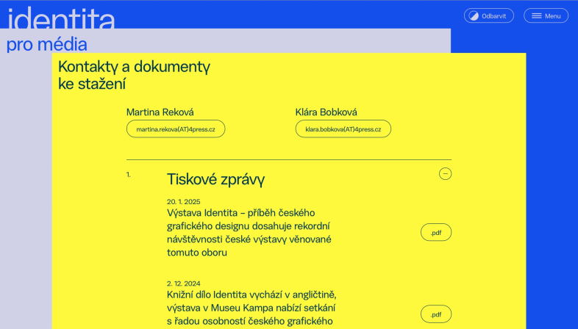Click the name Klára Bobková
The height and width of the screenshot is (329, 578).
(327, 112)
